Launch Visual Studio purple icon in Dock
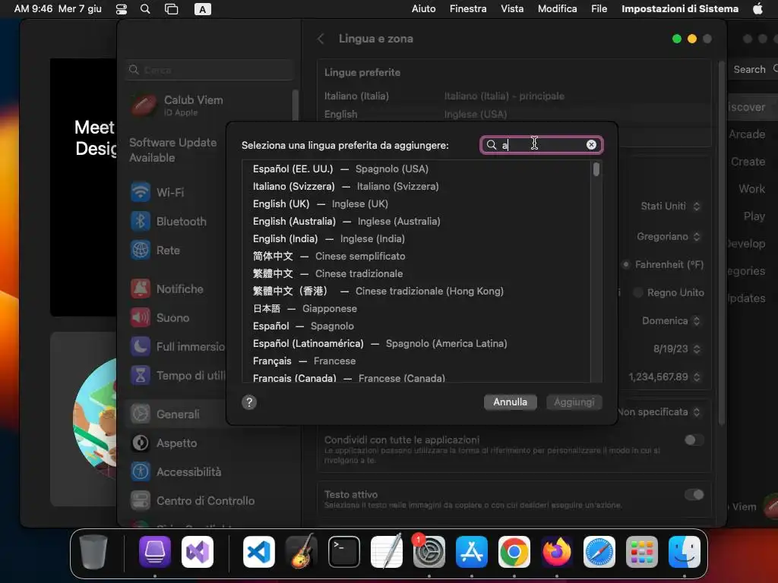 pos(198,552)
